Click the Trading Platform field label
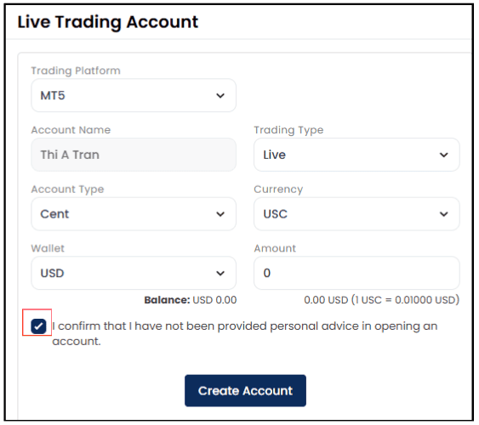The image size is (479, 425). click(x=76, y=71)
